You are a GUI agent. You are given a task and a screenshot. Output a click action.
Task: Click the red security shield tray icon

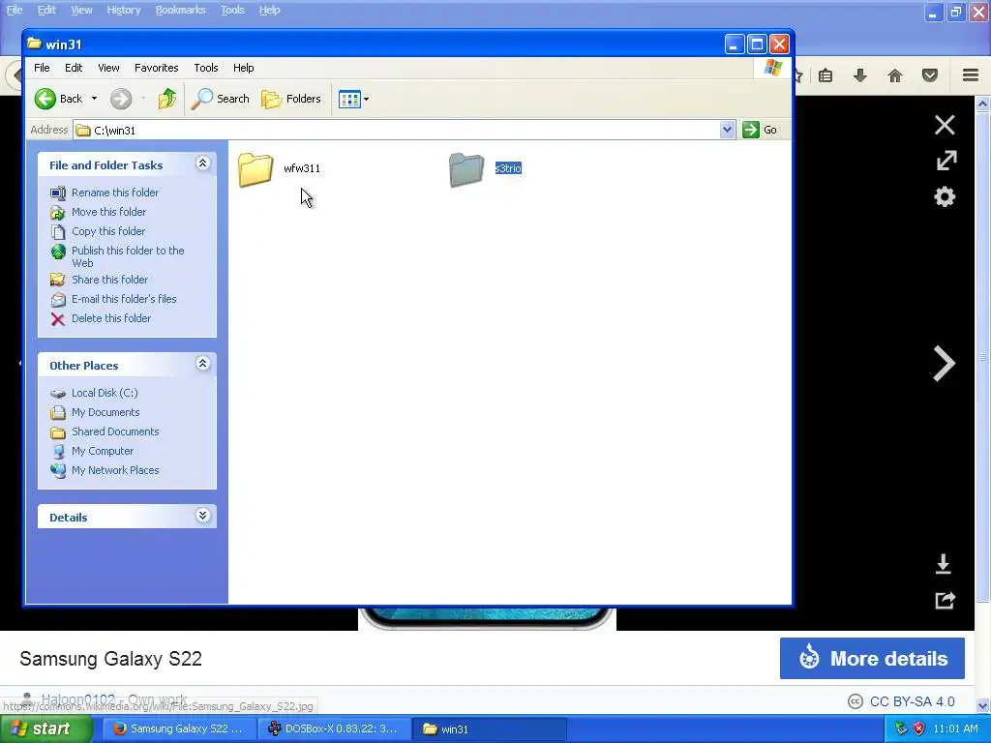pos(918,729)
